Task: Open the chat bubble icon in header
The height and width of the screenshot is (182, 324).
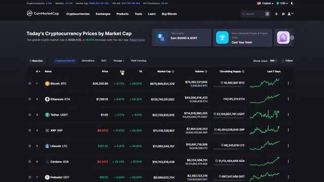Action: (283, 14)
